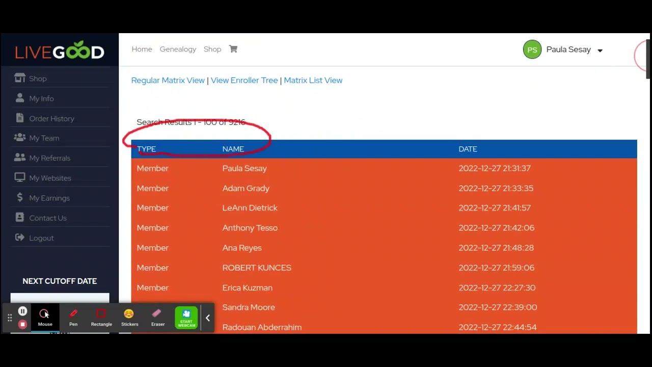Click the My Websites monitor icon
Viewport: 652px width, 367px height.
20,177
